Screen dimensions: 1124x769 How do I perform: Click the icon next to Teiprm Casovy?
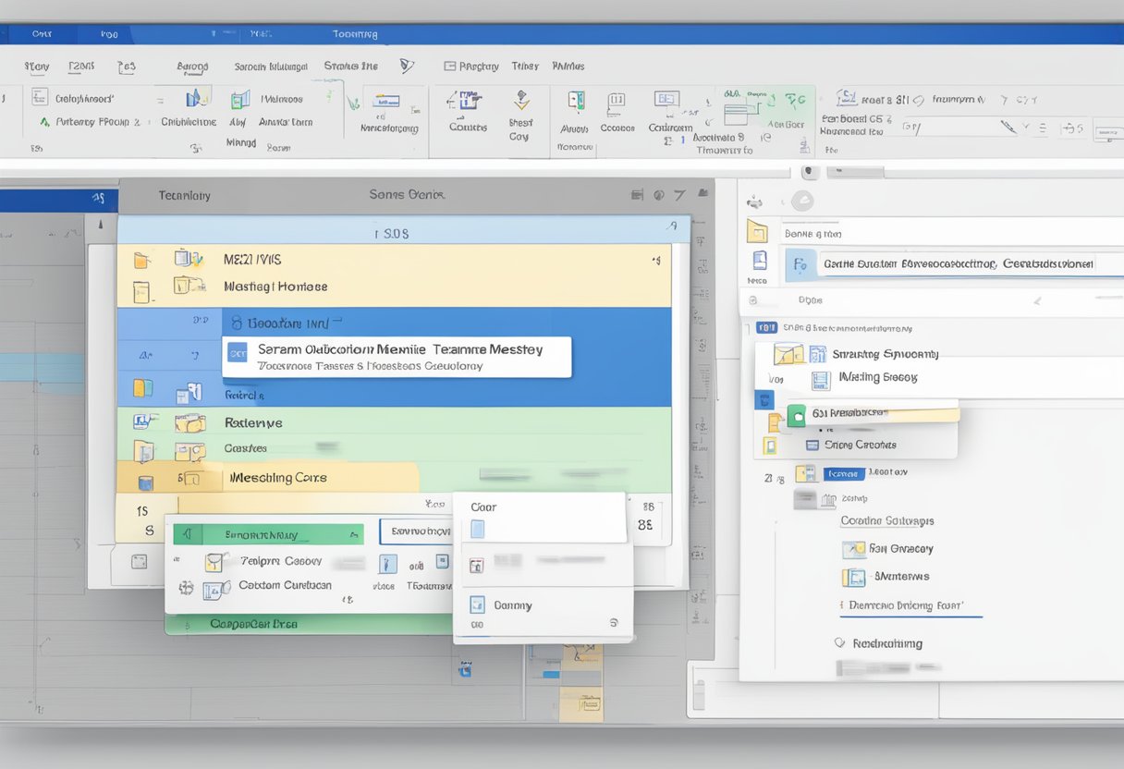[214, 562]
